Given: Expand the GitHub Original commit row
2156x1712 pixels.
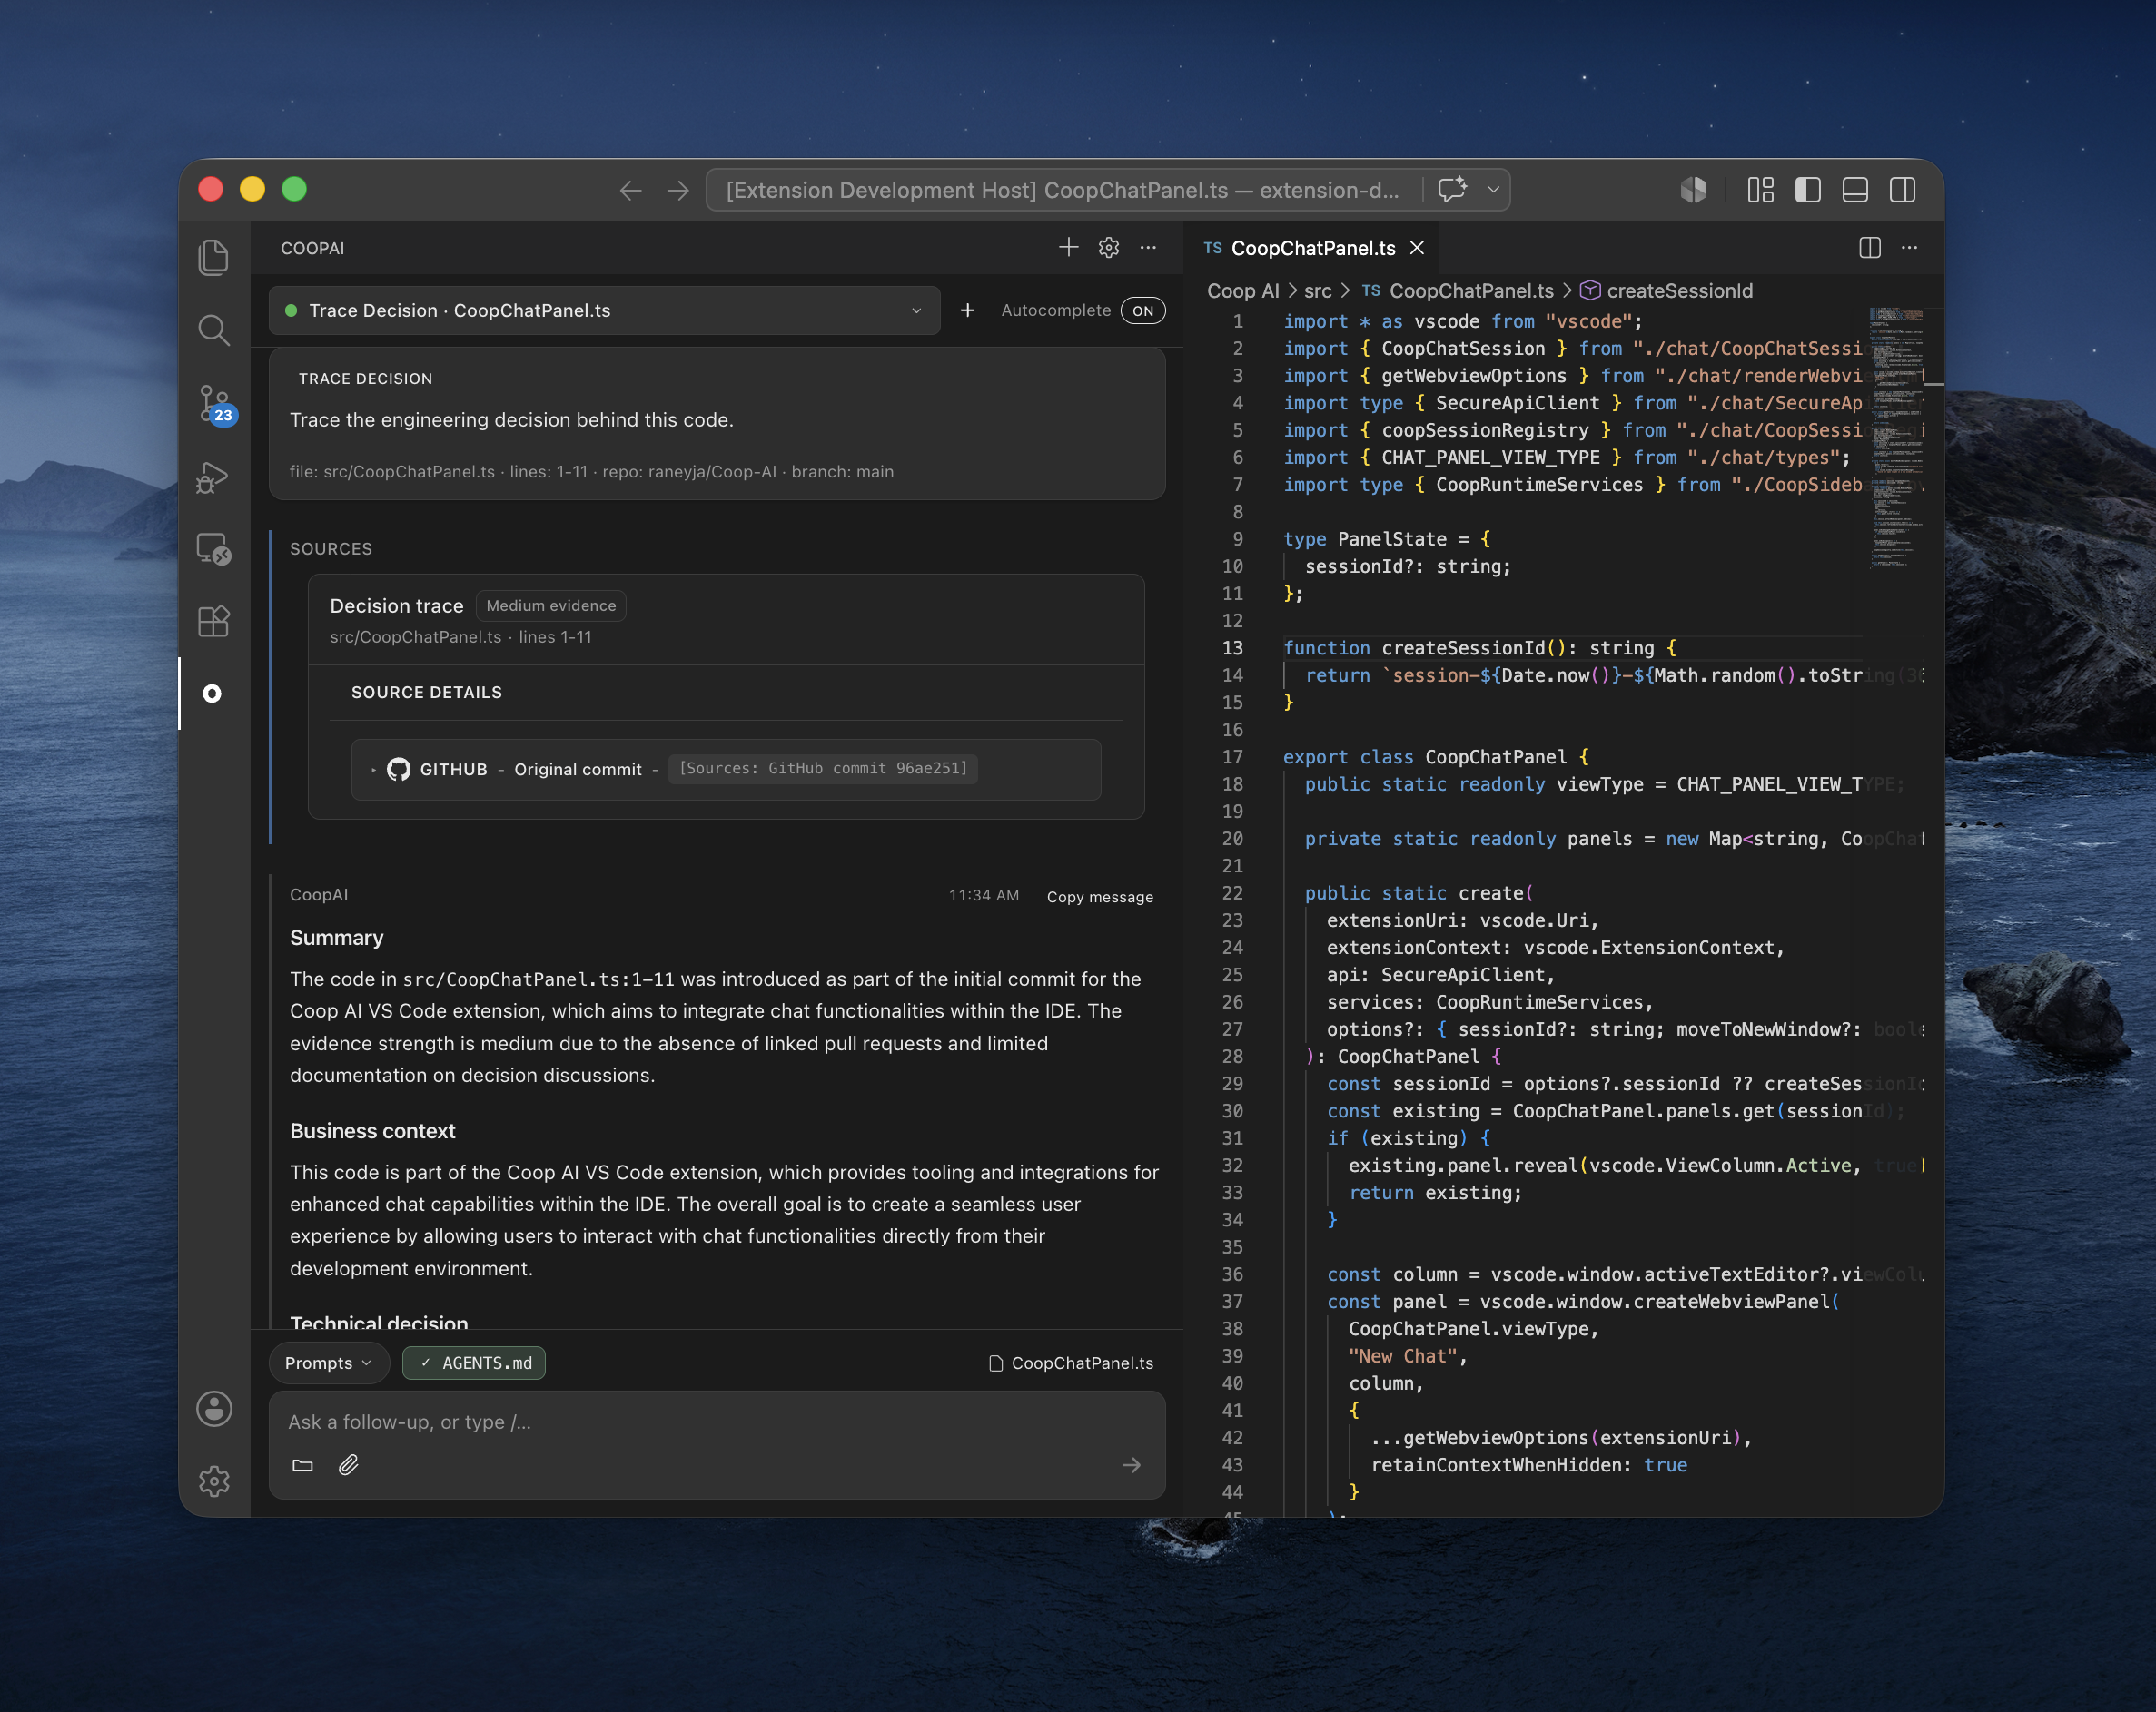Looking at the screenshot, I should coord(726,769).
